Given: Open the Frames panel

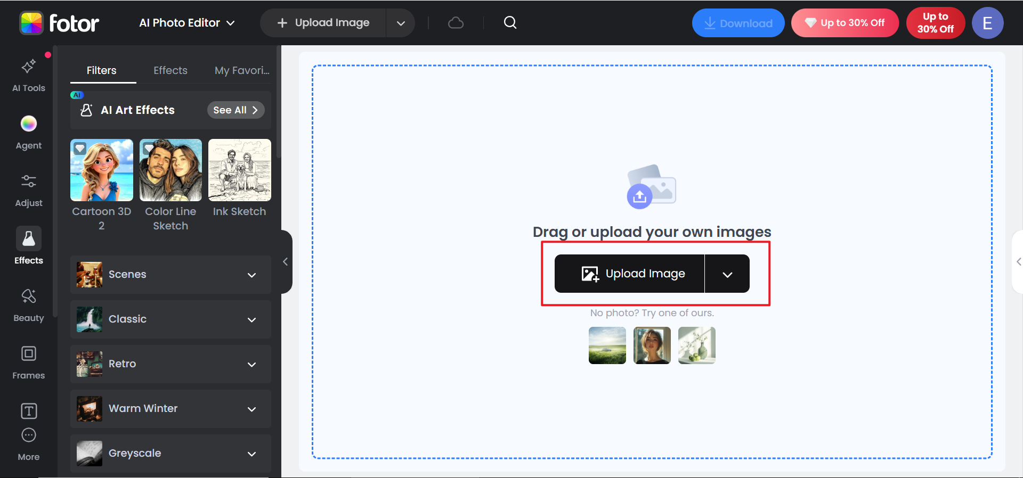Looking at the screenshot, I should tap(29, 362).
